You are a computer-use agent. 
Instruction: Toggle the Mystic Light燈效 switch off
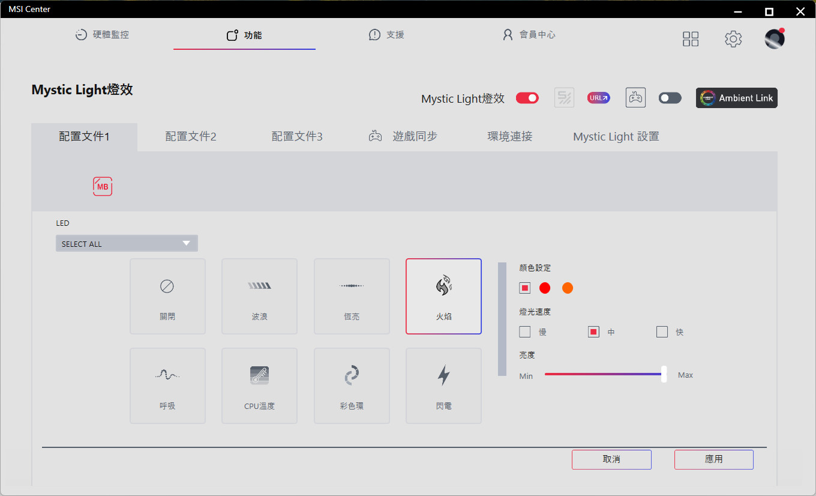tap(527, 98)
